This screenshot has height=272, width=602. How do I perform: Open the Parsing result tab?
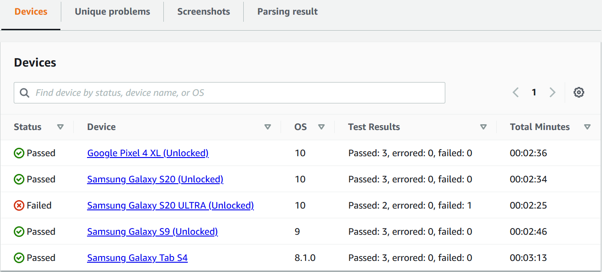pyautogui.click(x=287, y=12)
